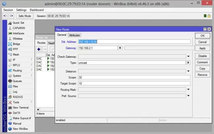Maximize the New Route dialog
Image resolution: width=214 pixels, height=134 pixels.
coord(205,29)
